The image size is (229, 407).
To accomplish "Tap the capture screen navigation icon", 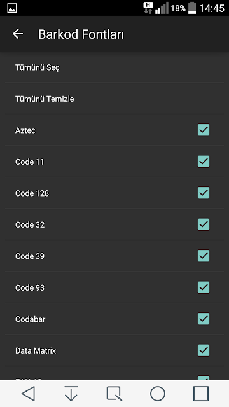I will [x=114, y=394].
